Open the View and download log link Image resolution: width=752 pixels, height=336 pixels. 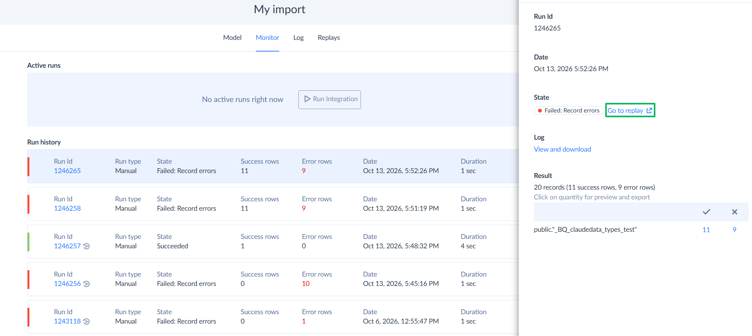click(x=562, y=149)
